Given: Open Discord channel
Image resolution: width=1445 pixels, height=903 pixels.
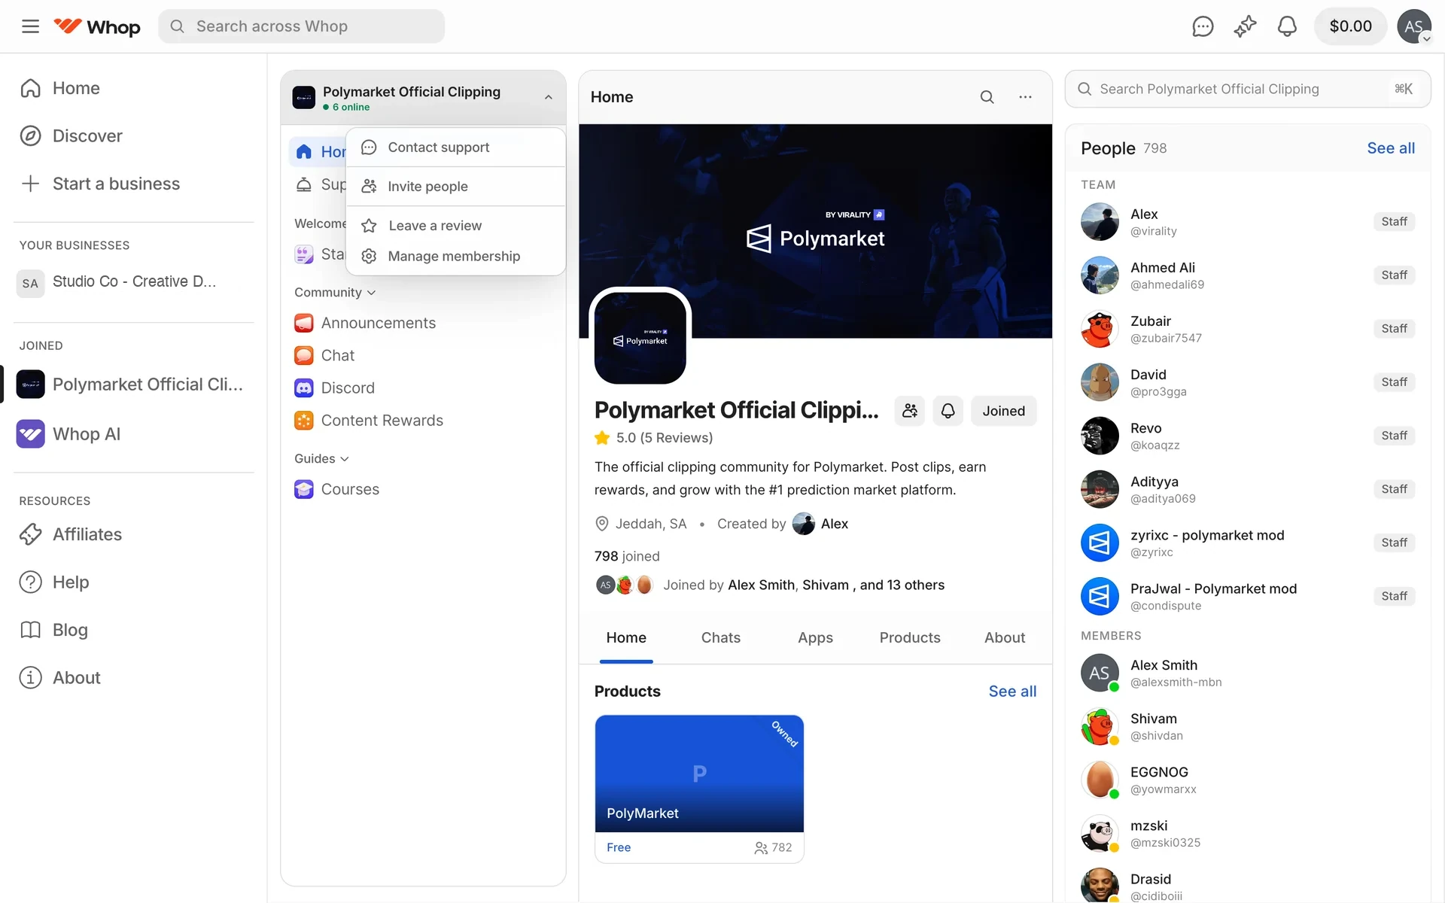Looking at the screenshot, I should [x=423, y=388].
